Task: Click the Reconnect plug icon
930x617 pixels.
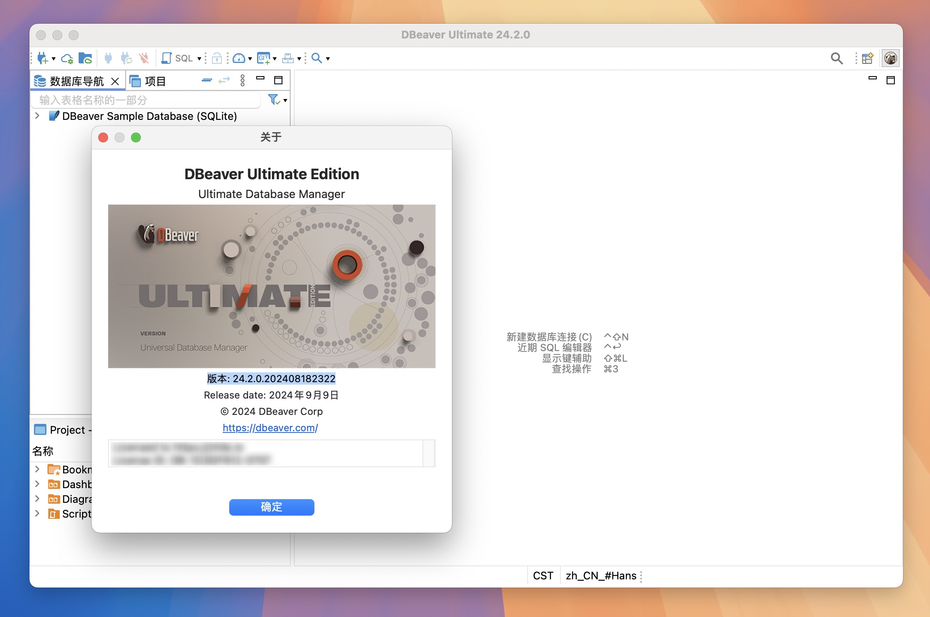Action: click(126, 59)
